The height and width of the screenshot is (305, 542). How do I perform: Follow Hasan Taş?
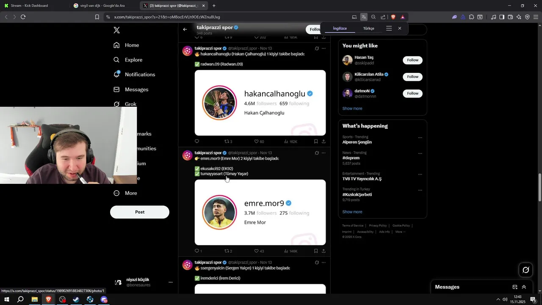[x=412, y=60]
